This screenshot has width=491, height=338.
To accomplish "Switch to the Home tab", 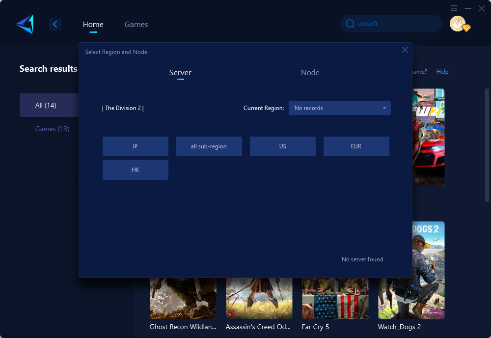I will [x=93, y=25].
